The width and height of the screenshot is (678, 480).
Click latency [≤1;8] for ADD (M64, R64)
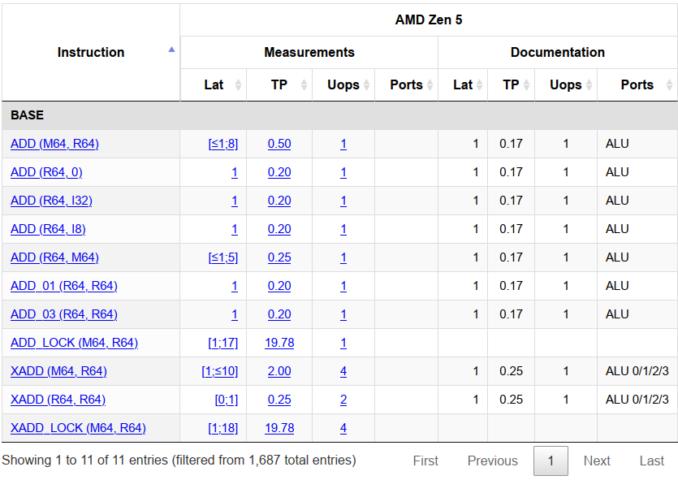pos(223,144)
